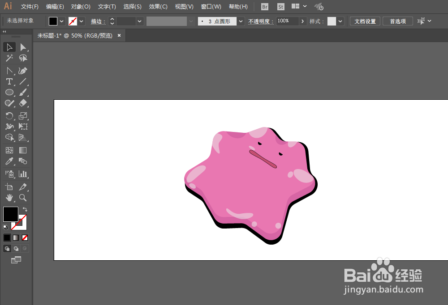
Task: Open the brush definition dropdown
Action: pos(241,21)
